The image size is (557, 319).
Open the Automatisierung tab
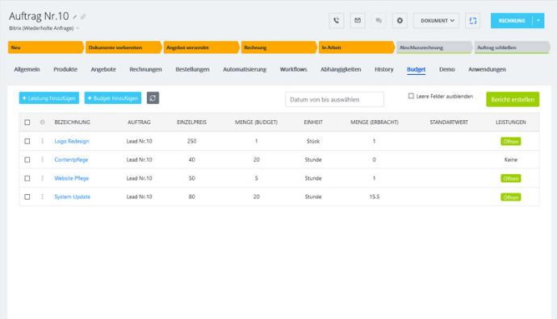click(x=245, y=69)
